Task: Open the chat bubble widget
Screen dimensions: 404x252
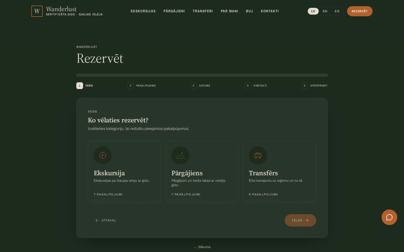Action: (x=389, y=217)
